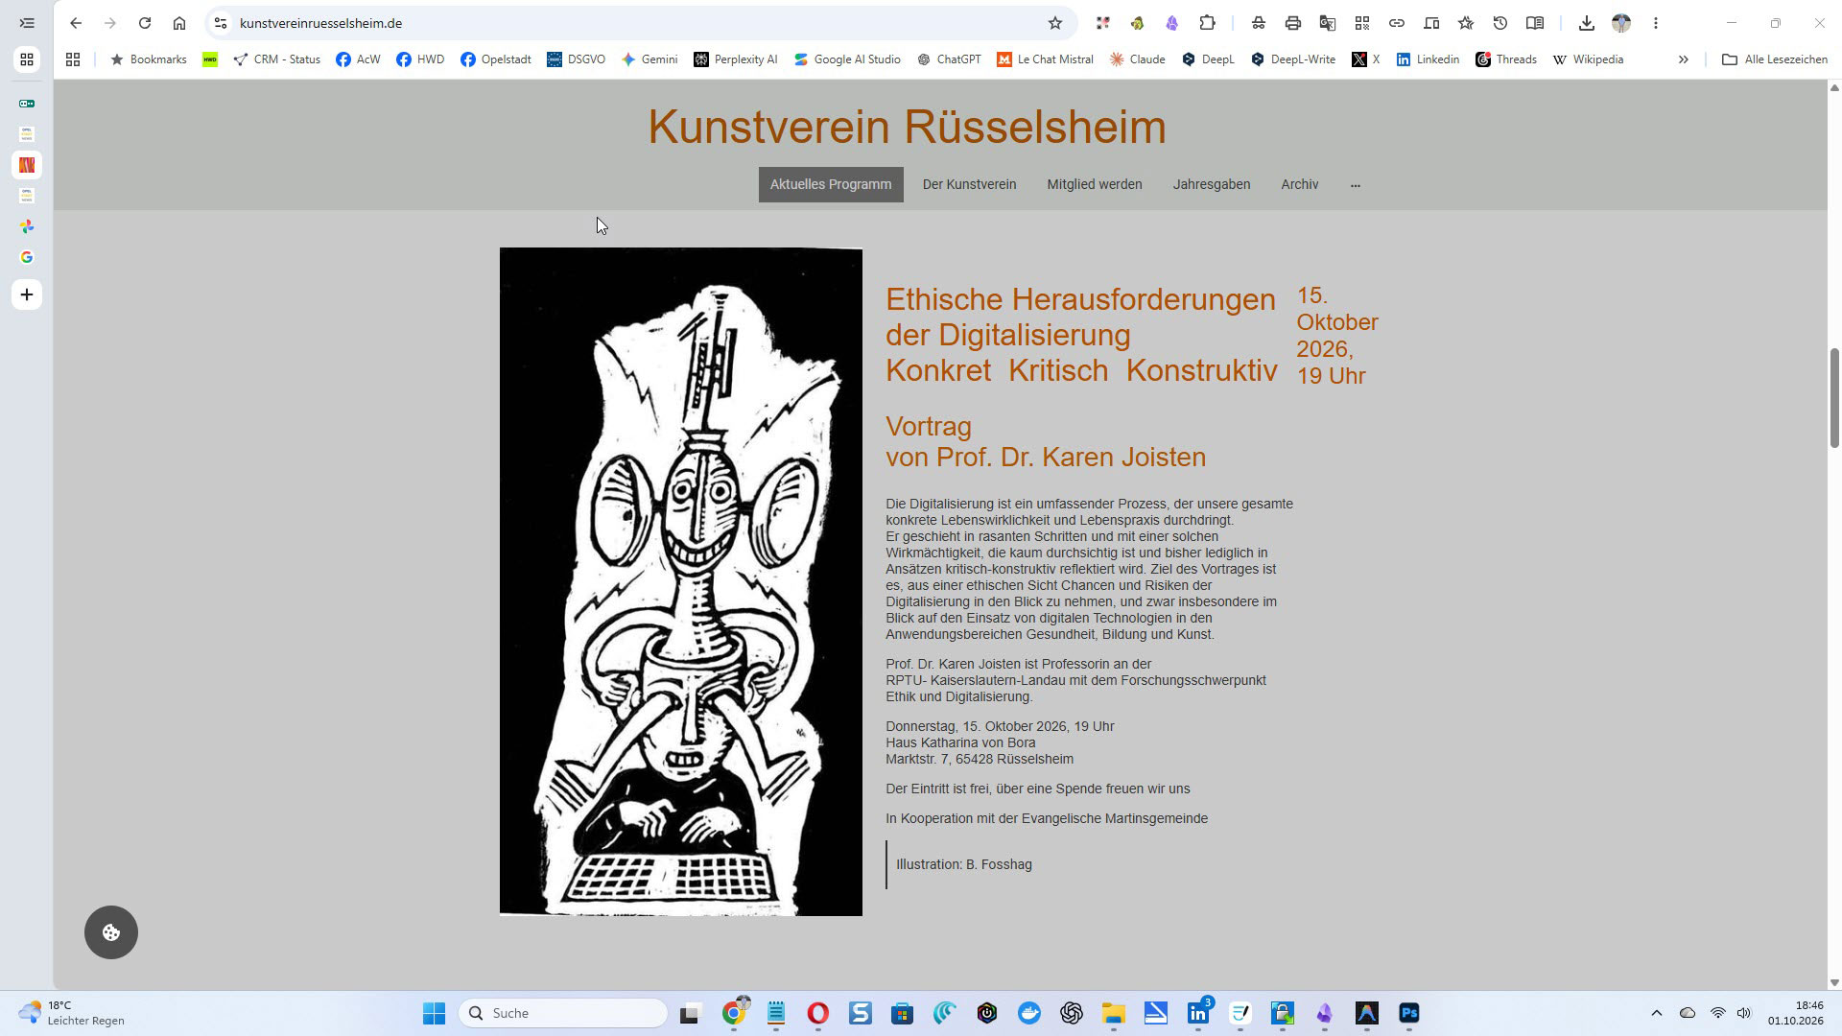Viewport: 1842px width, 1036px height.
Task: Open the Opelstadt Facebook bookmark
Action: (x=496, y=59)
